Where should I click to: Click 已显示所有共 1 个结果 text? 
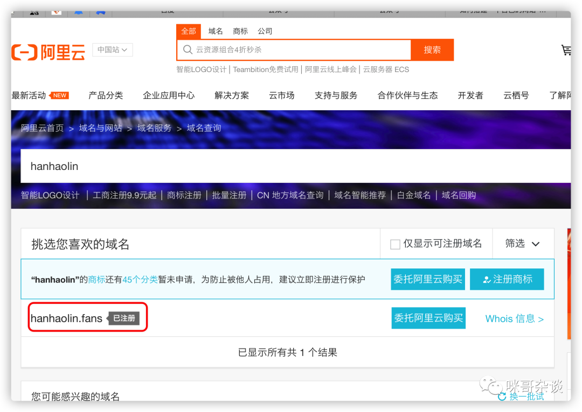point(288,352)
